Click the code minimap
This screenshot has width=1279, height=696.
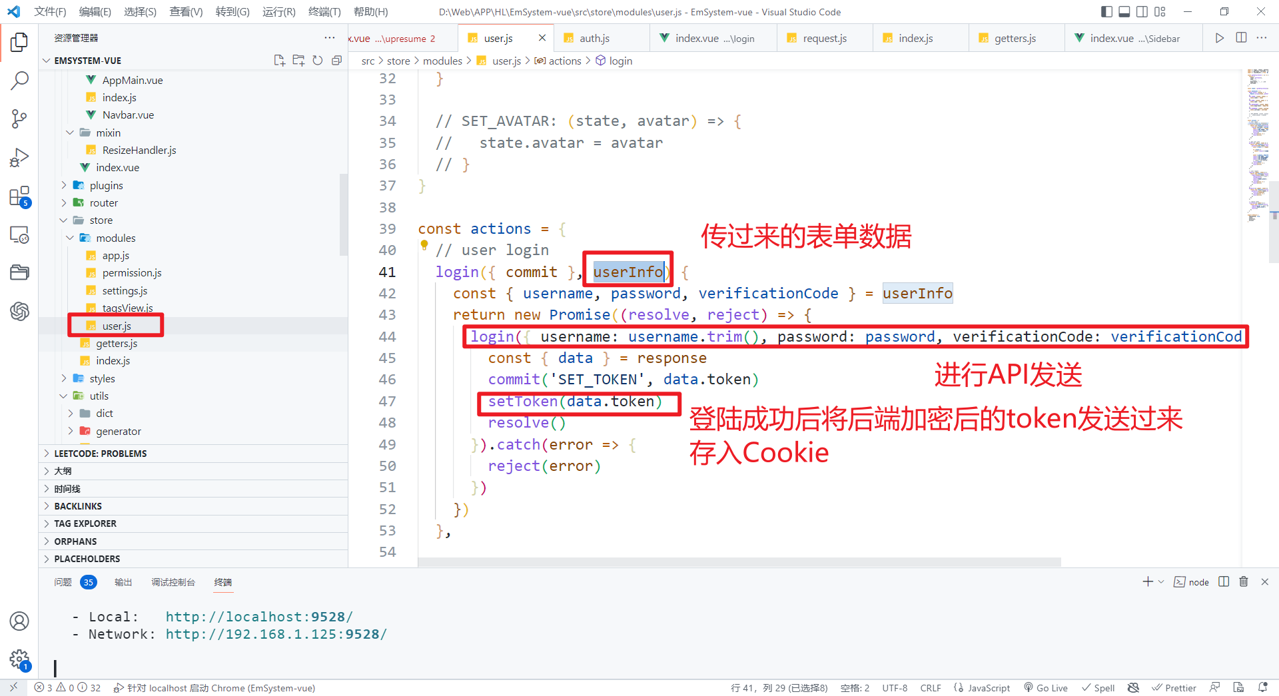pos(1258,145)
